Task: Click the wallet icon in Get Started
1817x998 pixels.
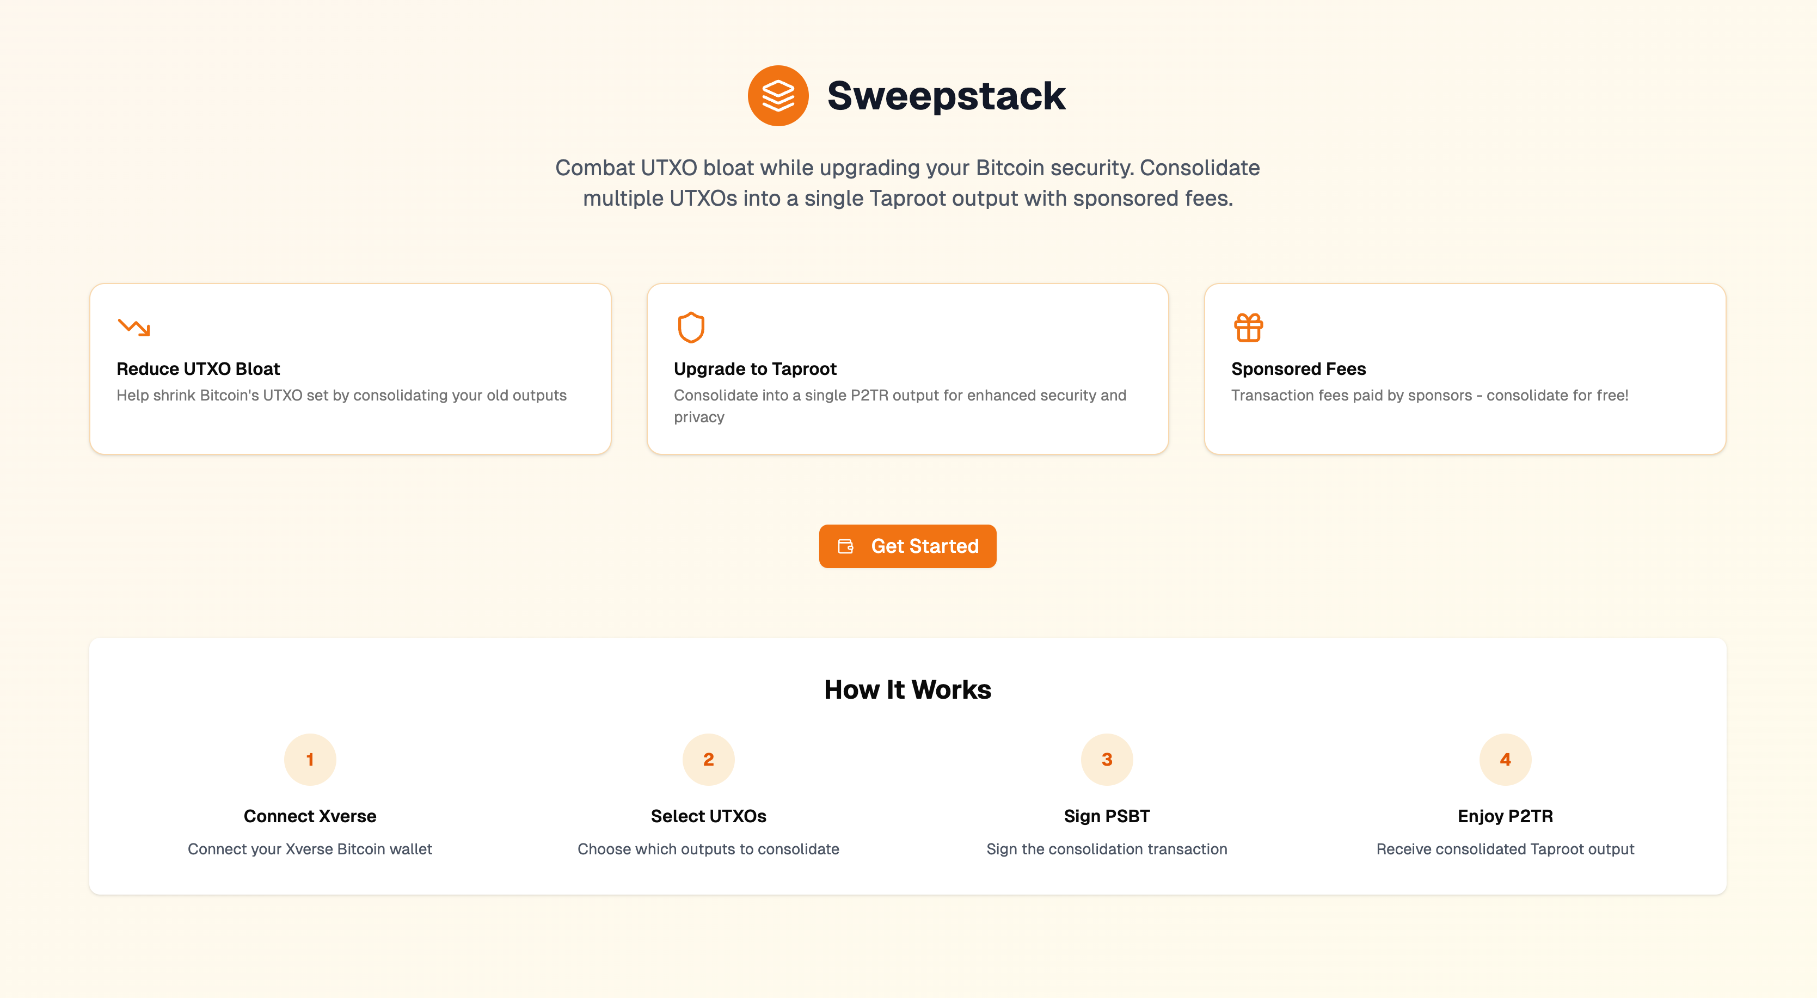Action: [846, 546]
